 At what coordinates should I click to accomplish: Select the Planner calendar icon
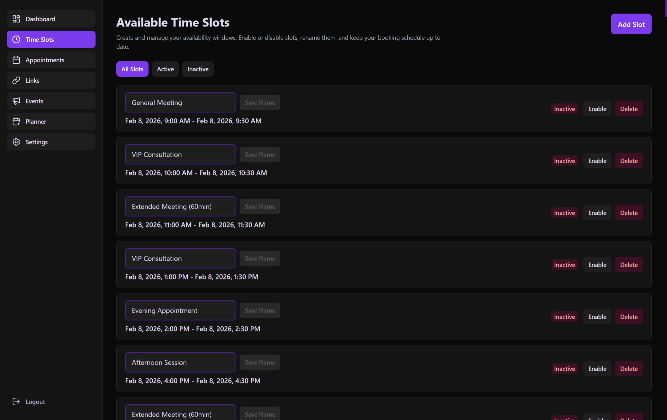tap(16, 121)
